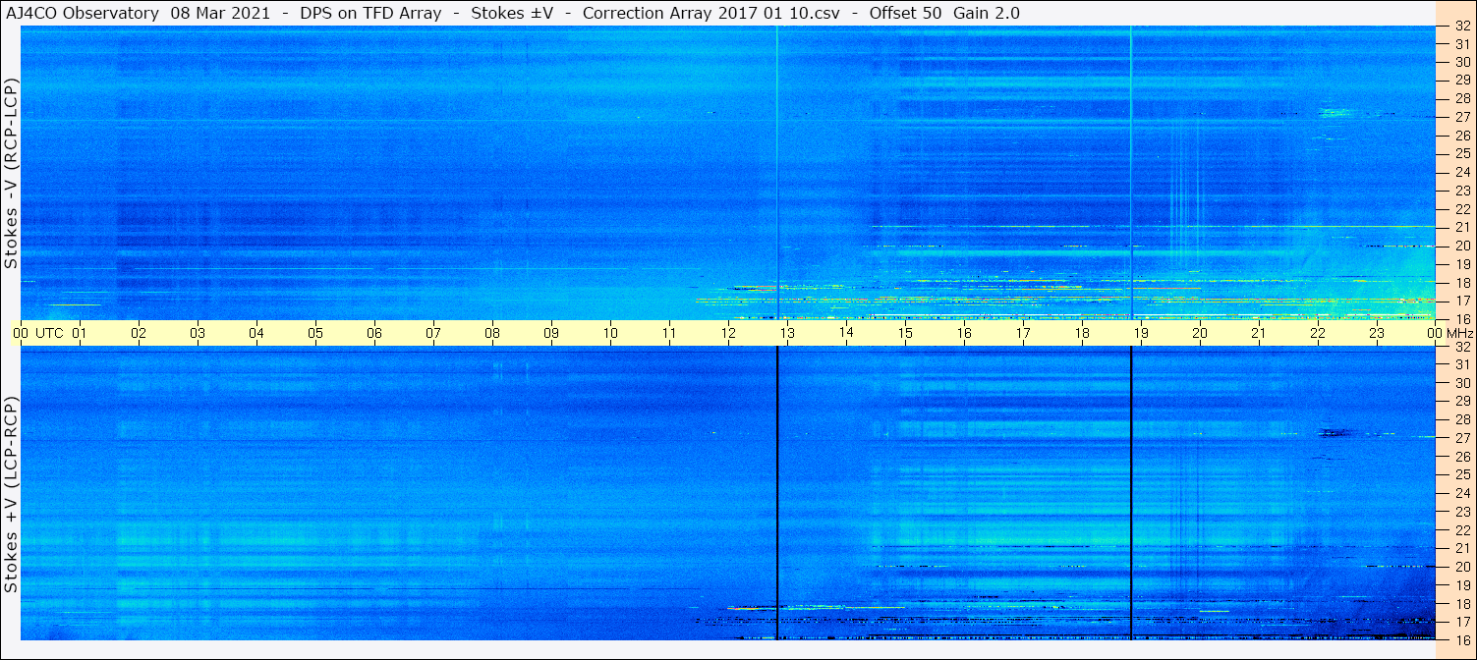
Task: Select the 07 hour tick on time axis
Action: 433,333
